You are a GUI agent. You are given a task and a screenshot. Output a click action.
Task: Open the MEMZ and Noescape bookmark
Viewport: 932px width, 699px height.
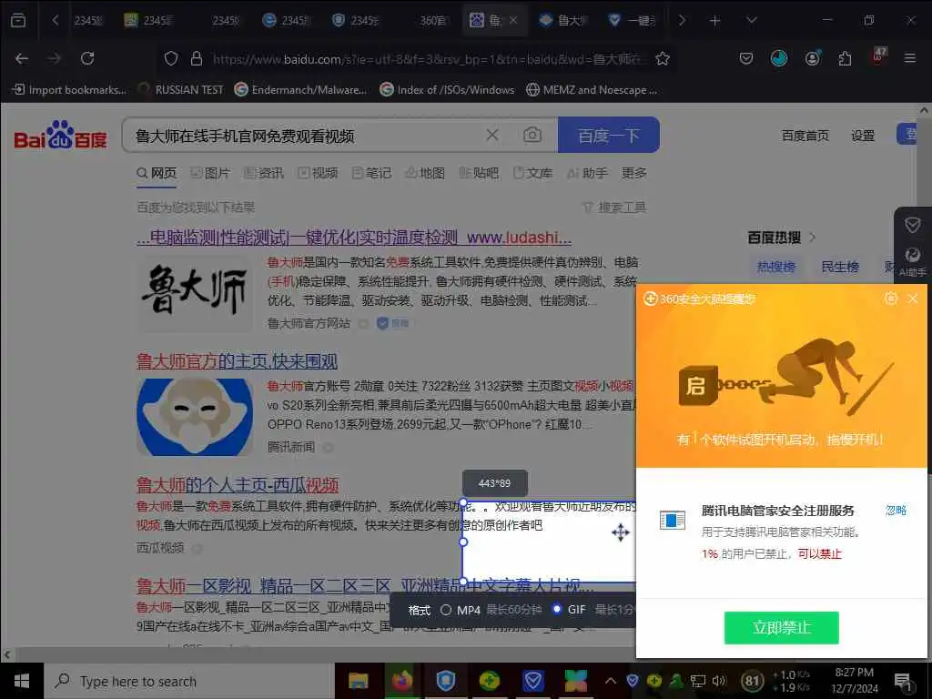click(592, 90)
